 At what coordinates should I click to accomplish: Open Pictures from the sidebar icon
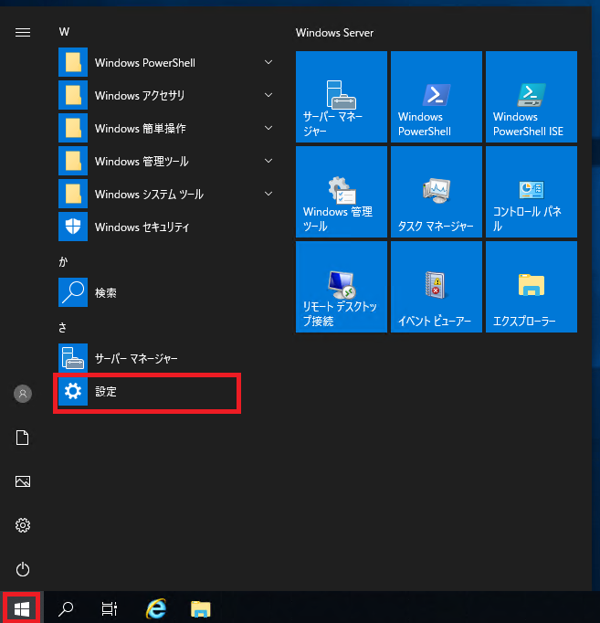coord(23,481)
